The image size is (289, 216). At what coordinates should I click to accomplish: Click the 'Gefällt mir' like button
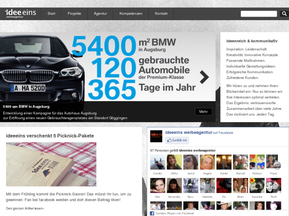coord(177,140)
